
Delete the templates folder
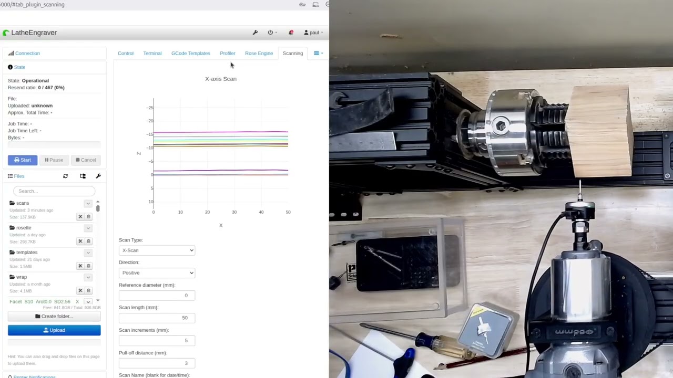[x=88, y=266]
